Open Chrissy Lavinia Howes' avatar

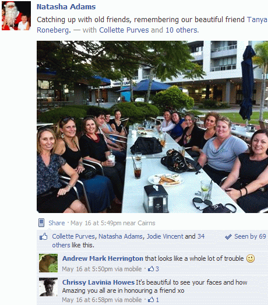coord(48,287)
